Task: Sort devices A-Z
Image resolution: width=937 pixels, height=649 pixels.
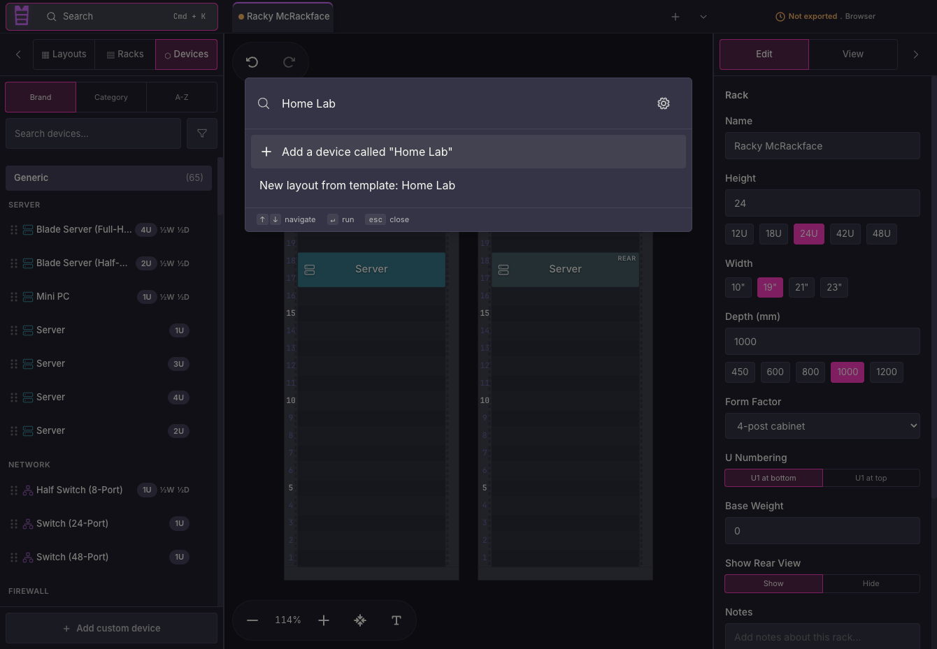Action: click(x=182, y=97)
